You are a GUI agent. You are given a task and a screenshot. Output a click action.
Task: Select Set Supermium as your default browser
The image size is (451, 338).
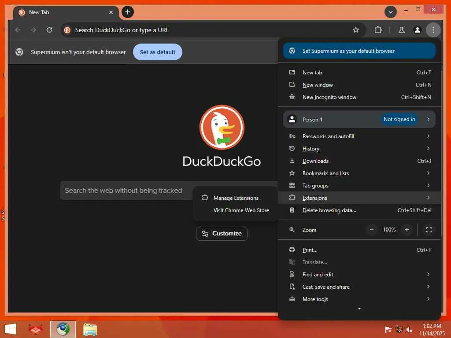359,51
